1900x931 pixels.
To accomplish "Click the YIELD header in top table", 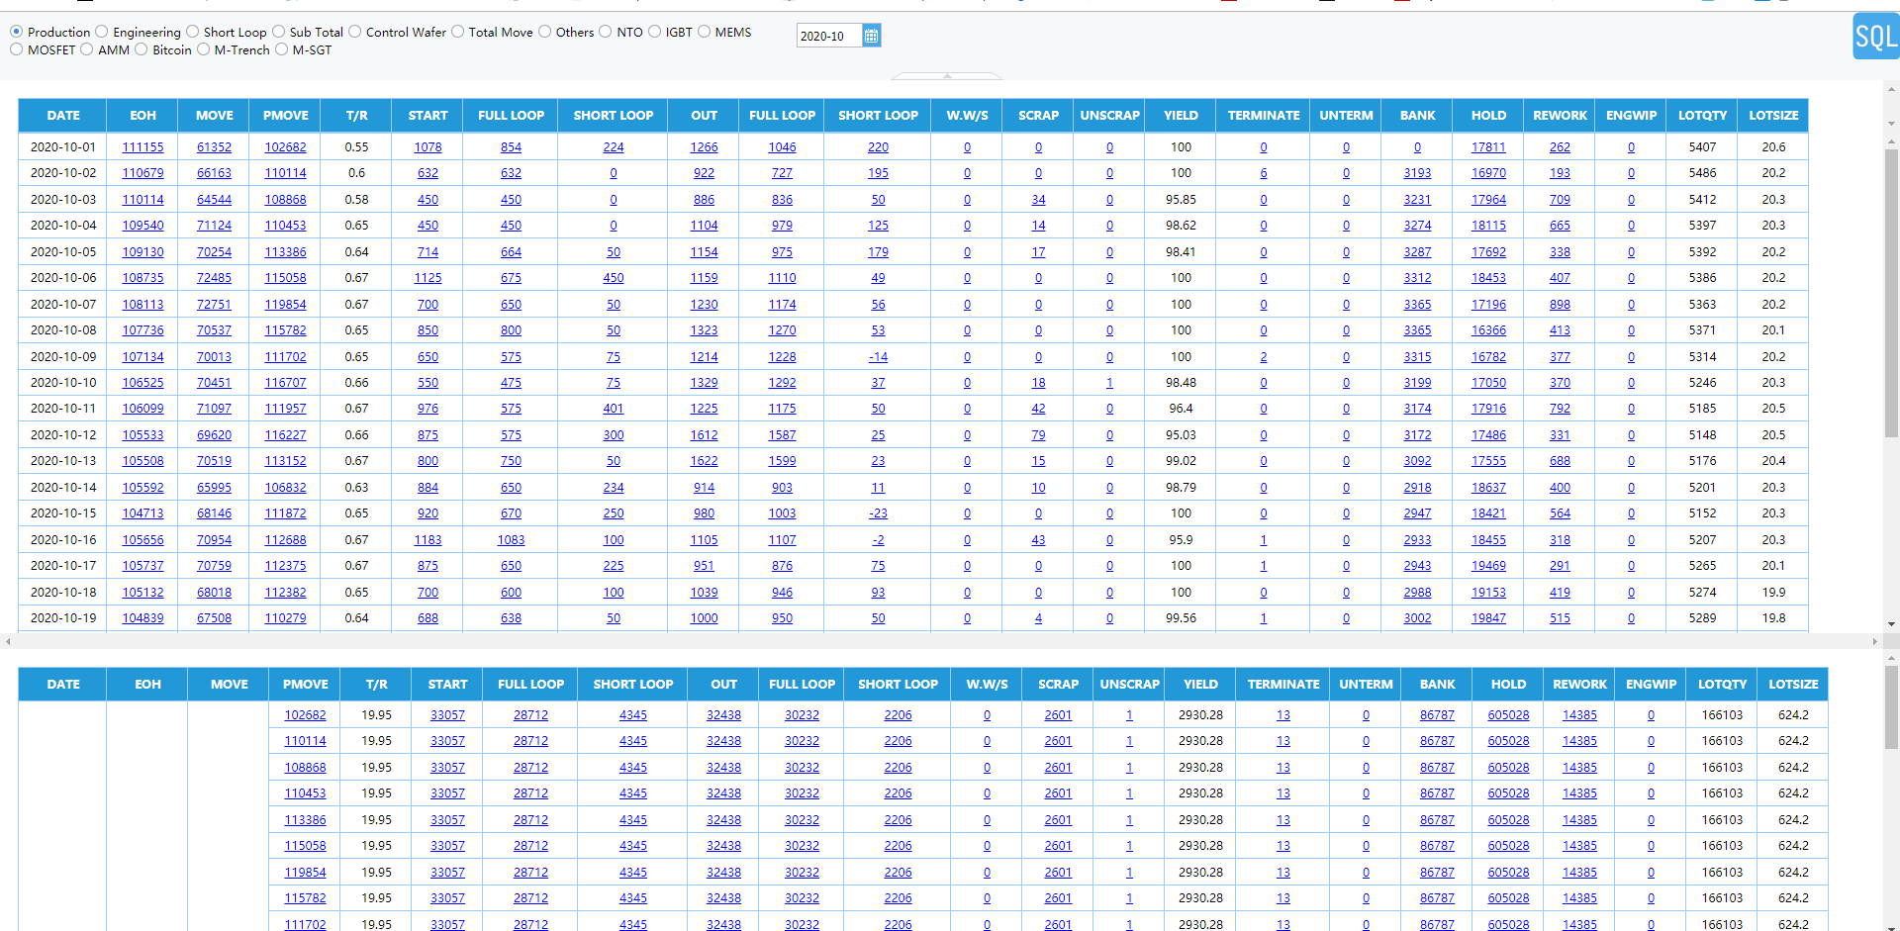I will (x=1181, y=115).
